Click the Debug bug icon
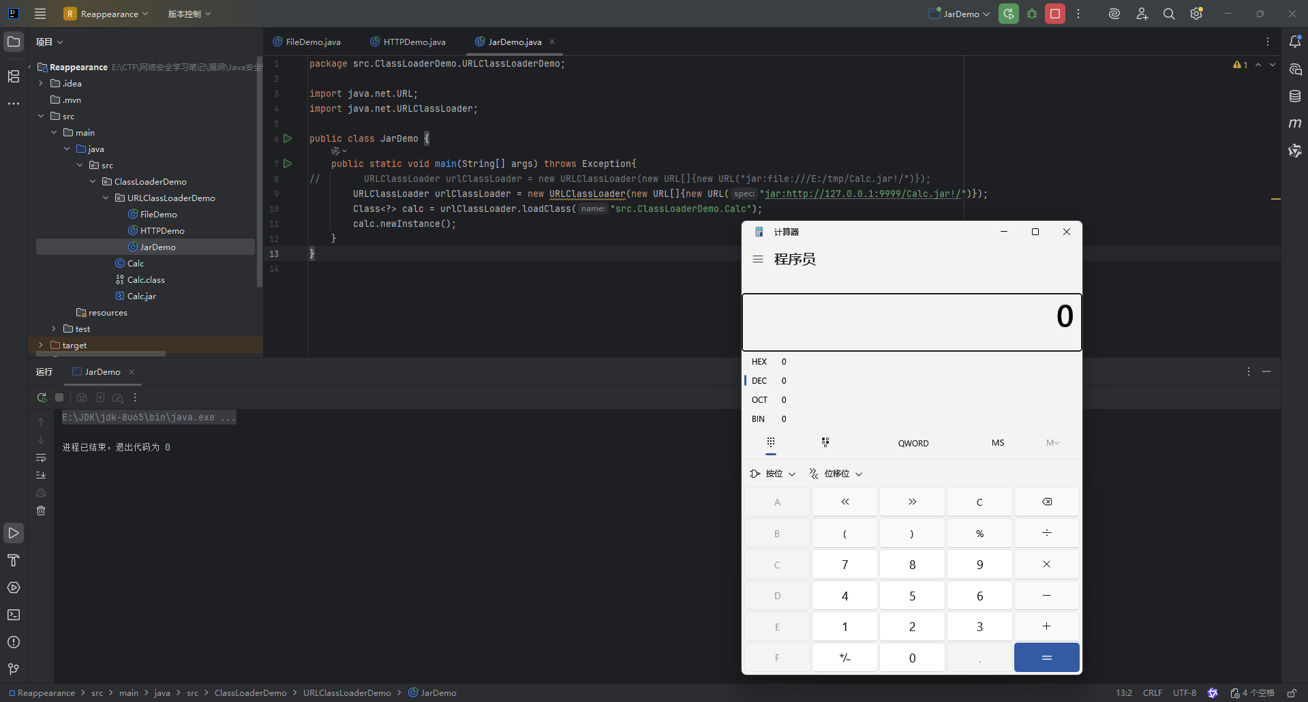 (x=1032, y=14)
